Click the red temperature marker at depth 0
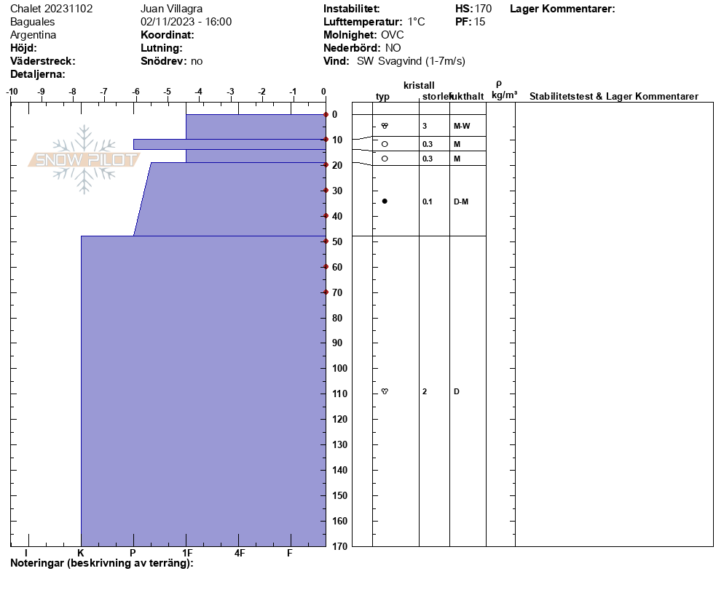Screen dimensions: 724x611 pos(326,115)
